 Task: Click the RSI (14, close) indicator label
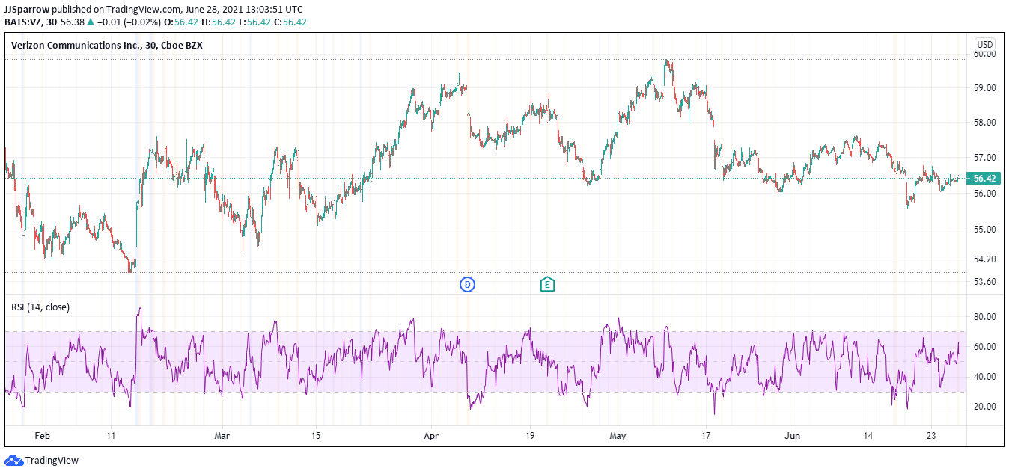pos(40,307)
